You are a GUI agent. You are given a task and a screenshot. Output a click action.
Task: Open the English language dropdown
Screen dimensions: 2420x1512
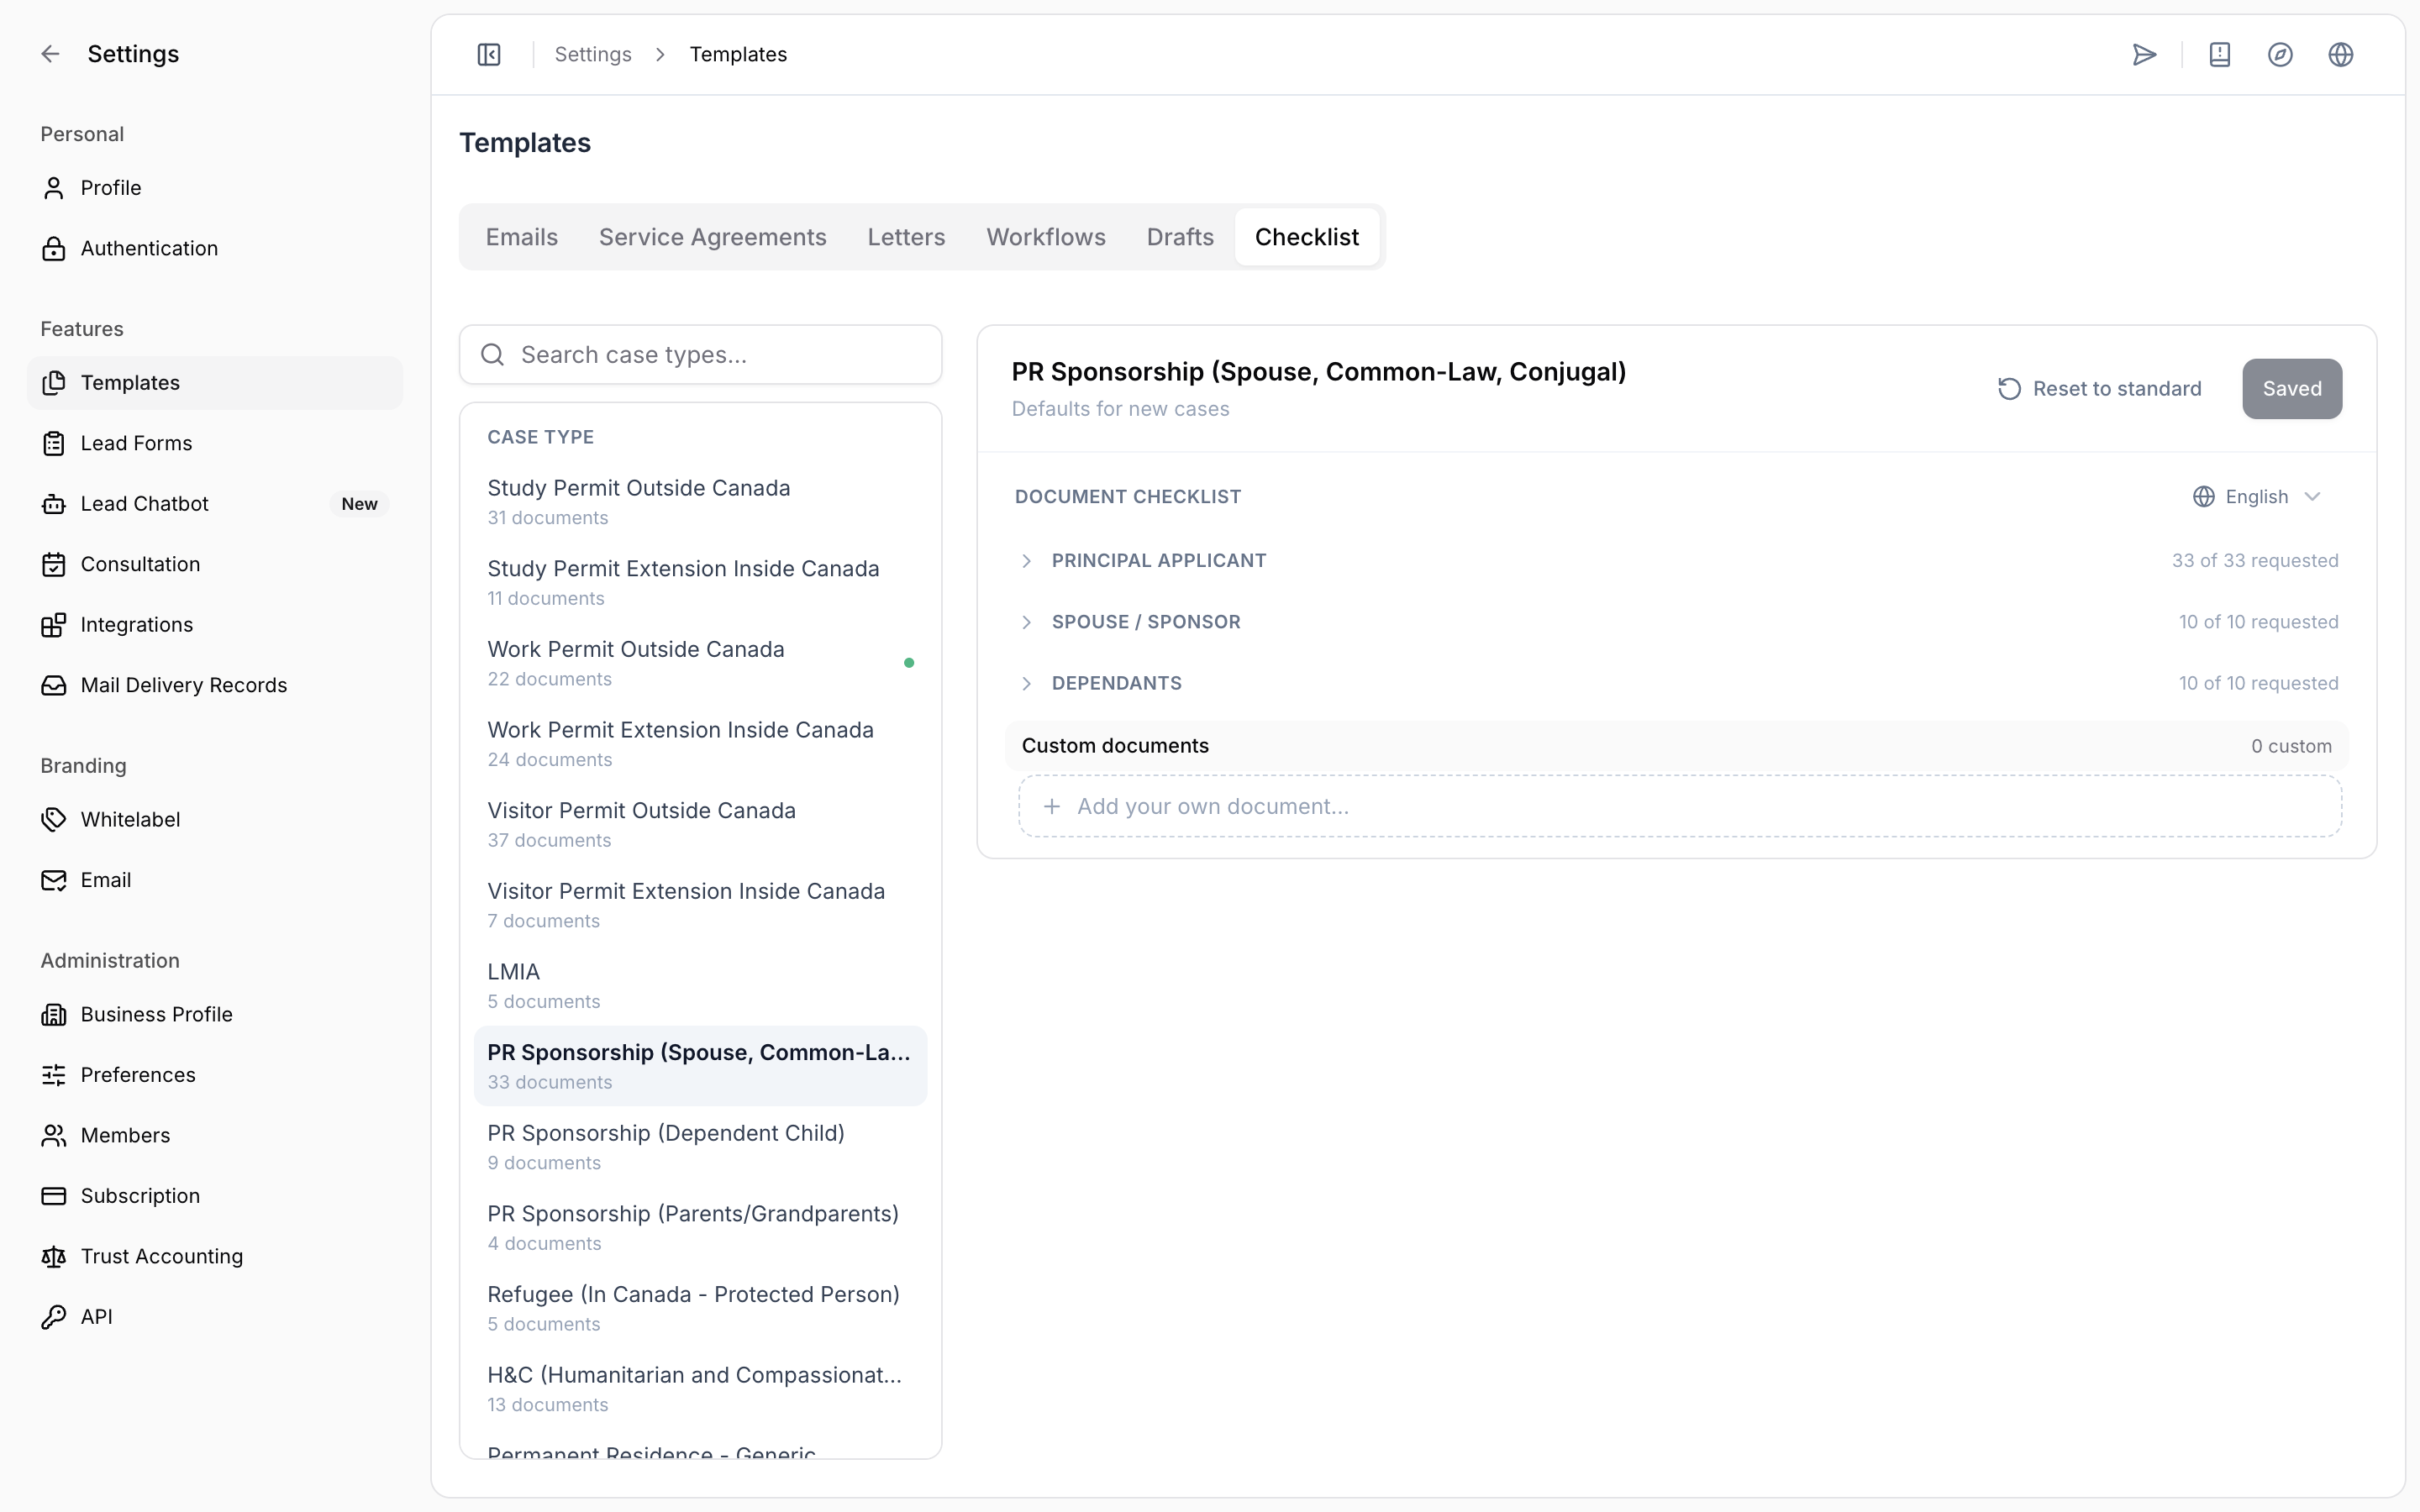[x=2257, y=497]
